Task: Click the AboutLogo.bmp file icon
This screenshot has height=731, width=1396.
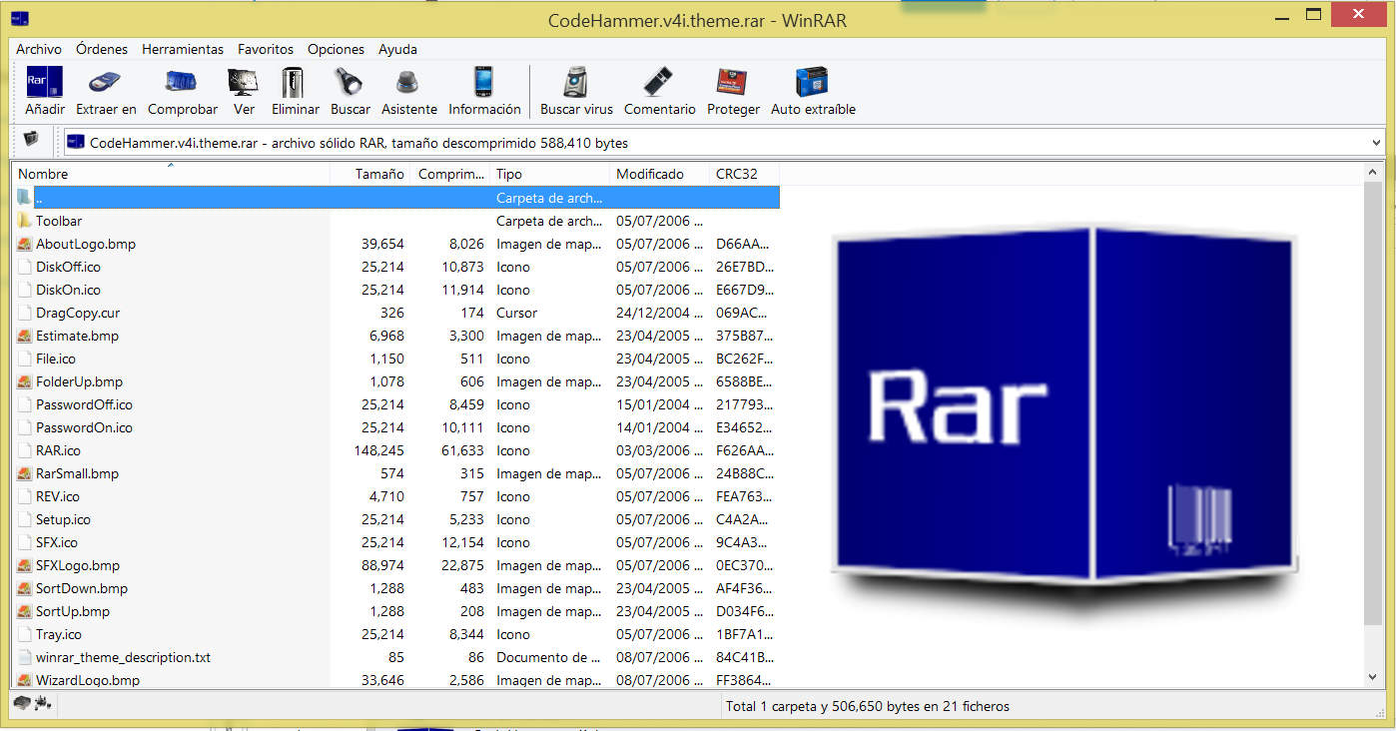Action: (x=25, y=244)
